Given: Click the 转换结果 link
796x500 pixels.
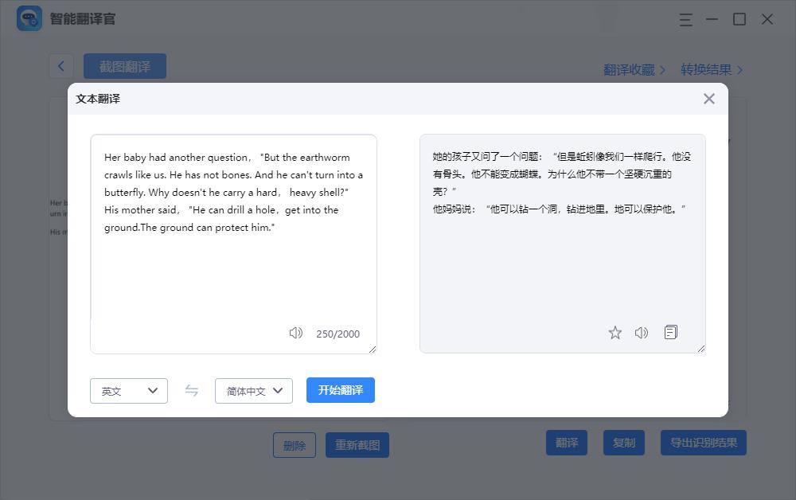Looking at the screenshot, I should (707, 70).
